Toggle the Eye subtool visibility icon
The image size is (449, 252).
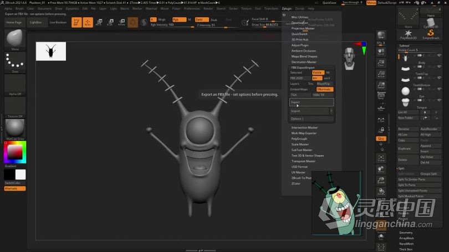(439, 89)
